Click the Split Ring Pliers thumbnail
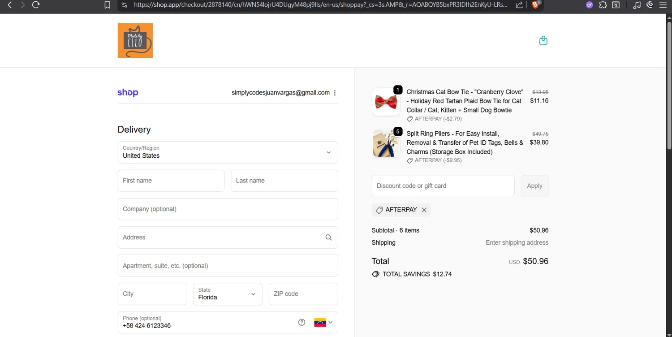The image size is (672, 337). pos(386,143)
